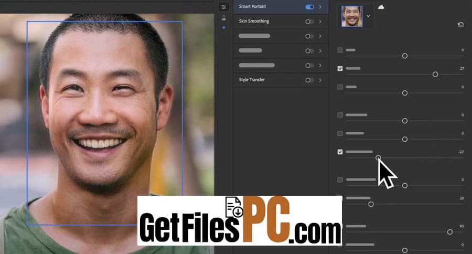Screen dimensions: 472x254
Task: Uncheck the checkbox for the slider valued -27
Action: click(340, 152)
